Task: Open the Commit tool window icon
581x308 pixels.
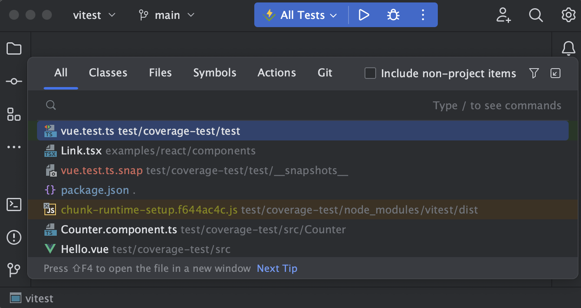Action: (x=14, y=82)
